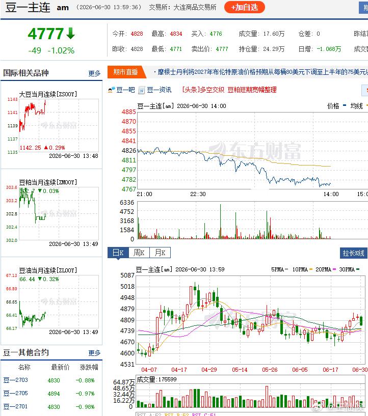Click the 日增 value -1.068万
This screenshot has height=416, width=368.
pos(329,49)
